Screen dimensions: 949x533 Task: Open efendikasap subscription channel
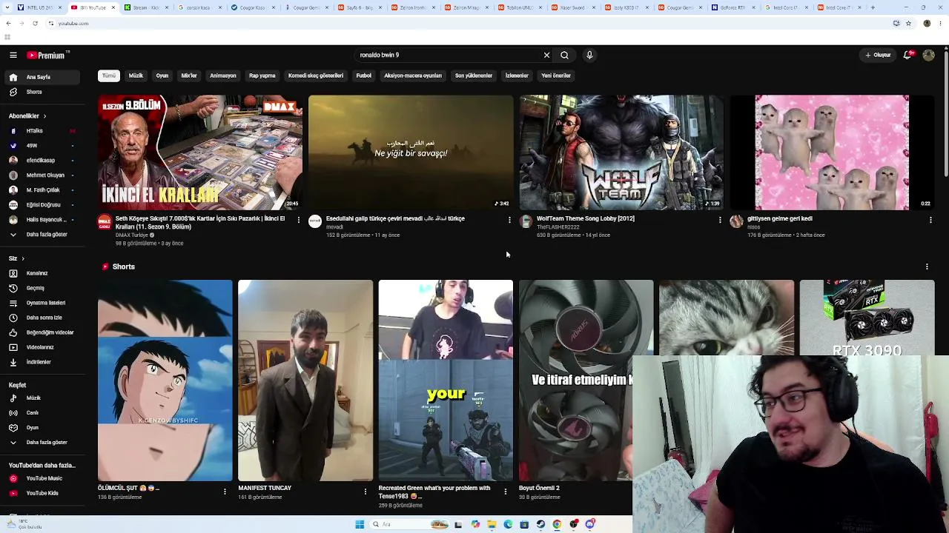point(43,161)
